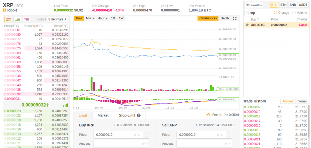The height and width of the screenshot is (148, 311).
Task: Click the Favorites star button
Action: [254, 5]
